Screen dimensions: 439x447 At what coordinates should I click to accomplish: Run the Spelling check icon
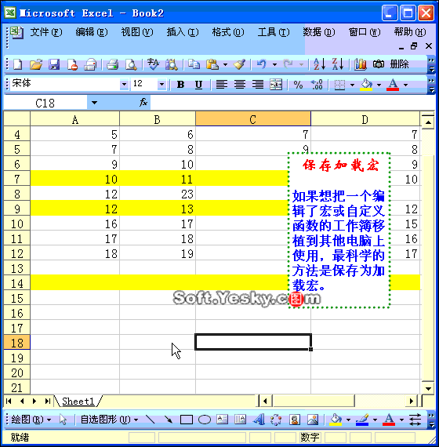tap(153, 64)
